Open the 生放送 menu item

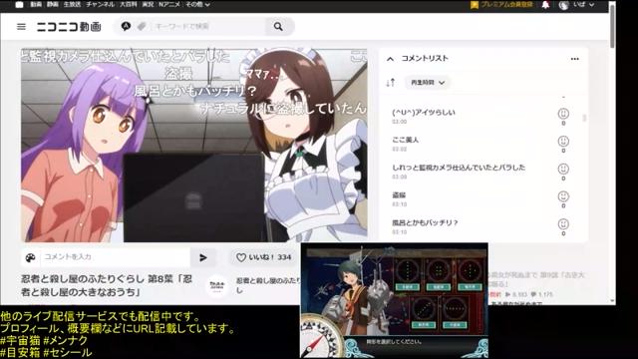pyautogui.click(x=72, y=4)
